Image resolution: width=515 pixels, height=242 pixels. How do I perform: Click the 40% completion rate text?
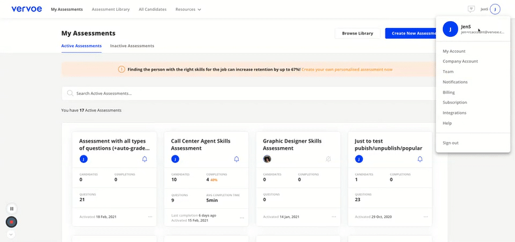point(214,180)
